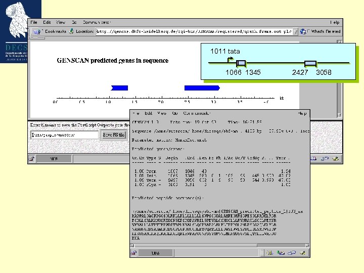Click security lock icon in back window status bar
The height and width of the screenshot is (273, 364).
pyautogui.click(x=31, y=159)
